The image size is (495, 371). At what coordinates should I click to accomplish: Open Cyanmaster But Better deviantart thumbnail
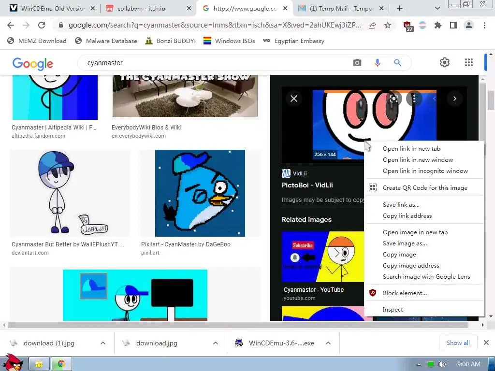click(x=70, y=193)
